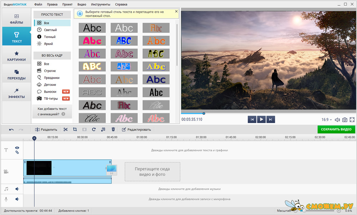This screenshot has width=357, height=215.
Task: Open the 16:9 aspect ratio dropdown
Action: (327, 119)
